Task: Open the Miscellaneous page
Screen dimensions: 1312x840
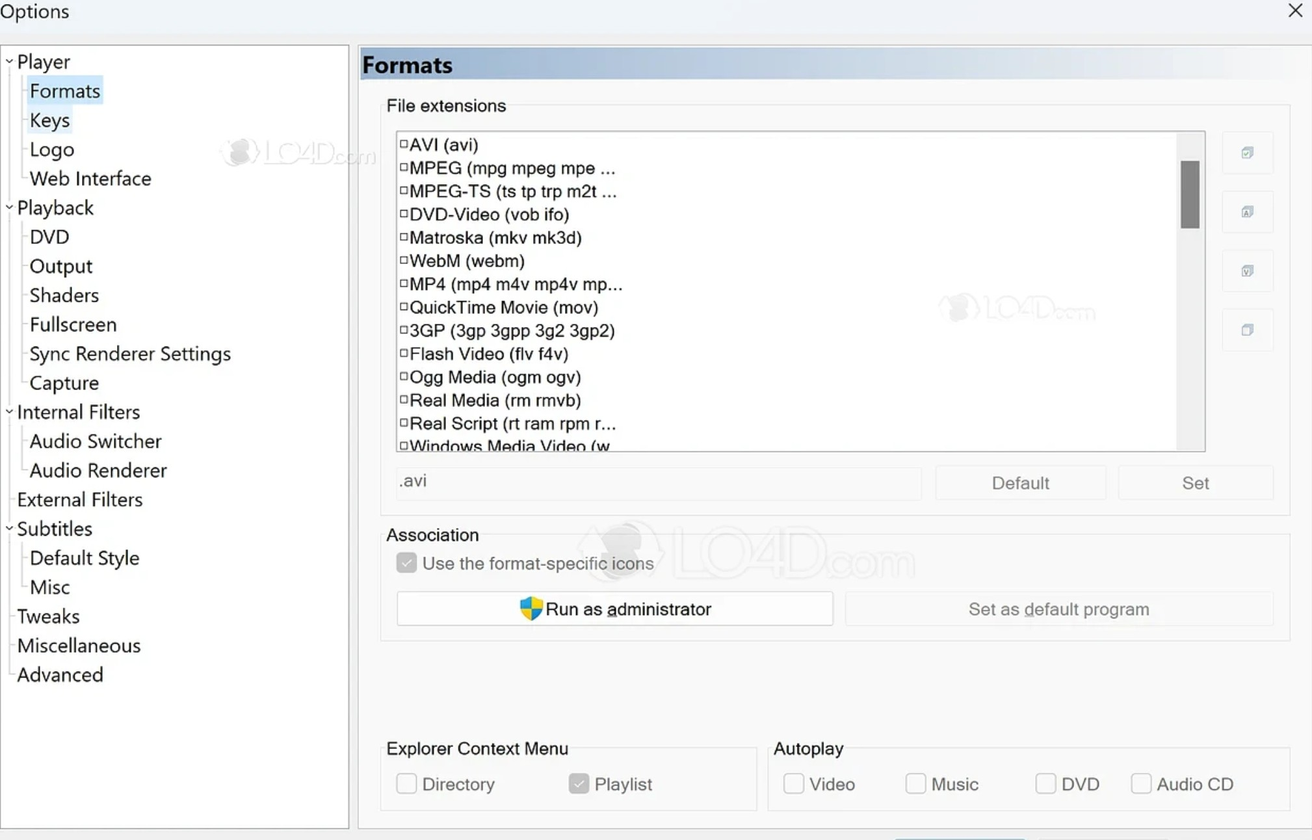Action: tap(79, 646)
